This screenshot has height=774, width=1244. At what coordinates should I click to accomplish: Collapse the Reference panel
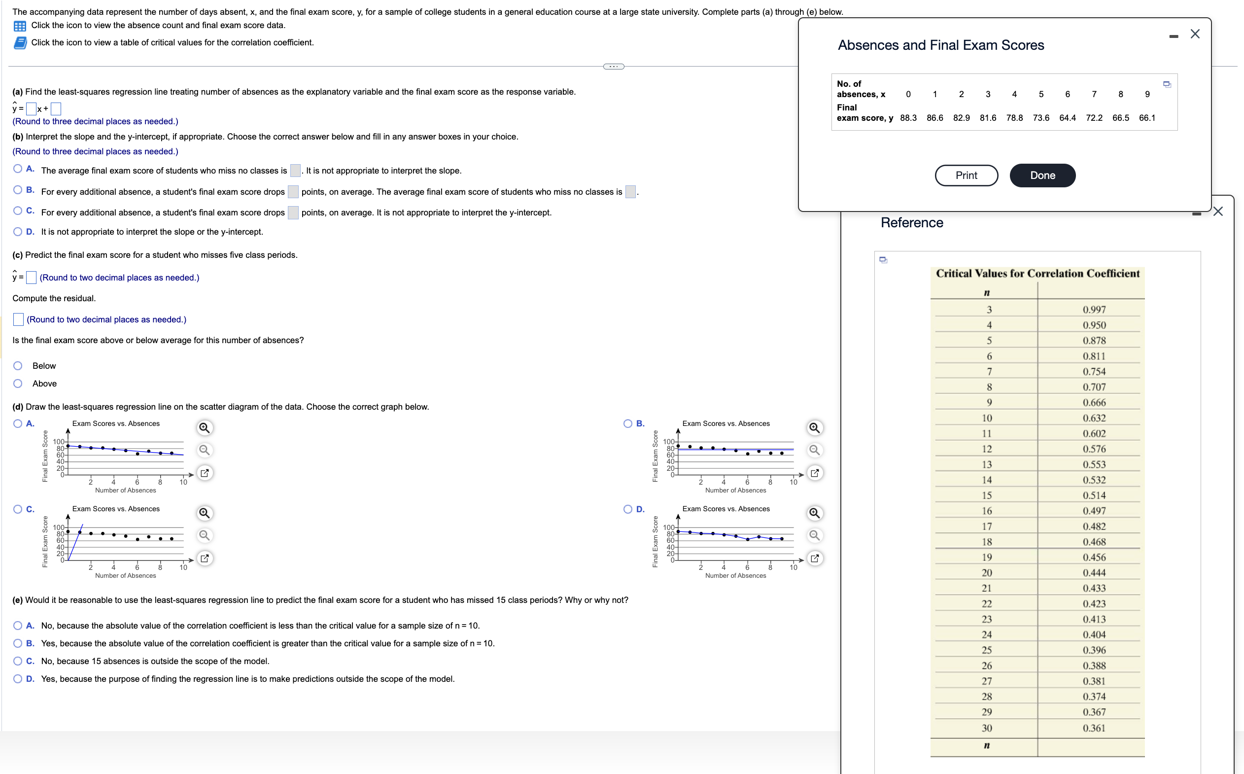coord(1196,213)
